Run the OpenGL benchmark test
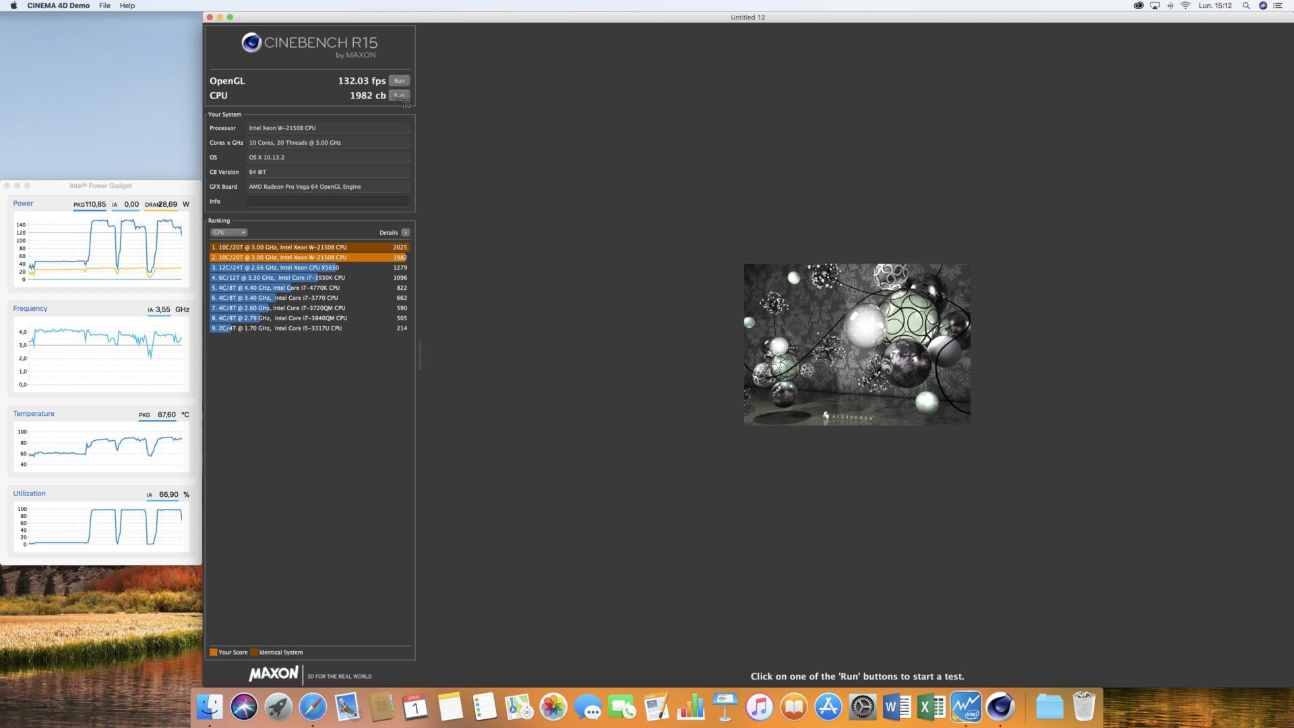Viewport: 1294px width, 728px height. (x=399, y=81)
